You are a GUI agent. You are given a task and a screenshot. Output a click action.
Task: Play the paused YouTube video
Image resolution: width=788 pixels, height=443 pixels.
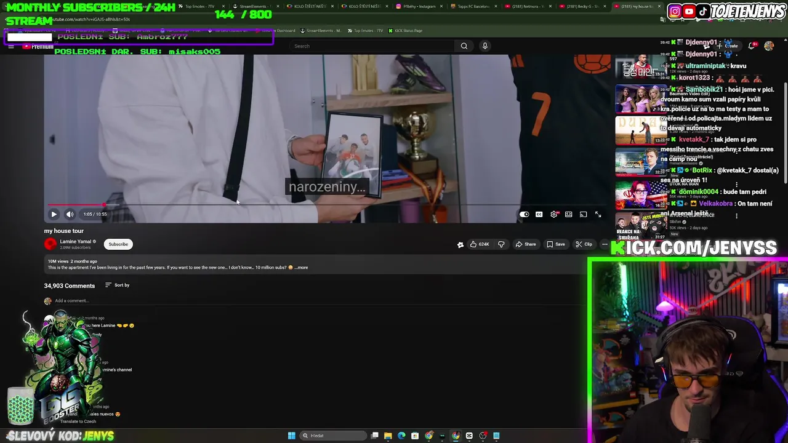pos(54,214)
